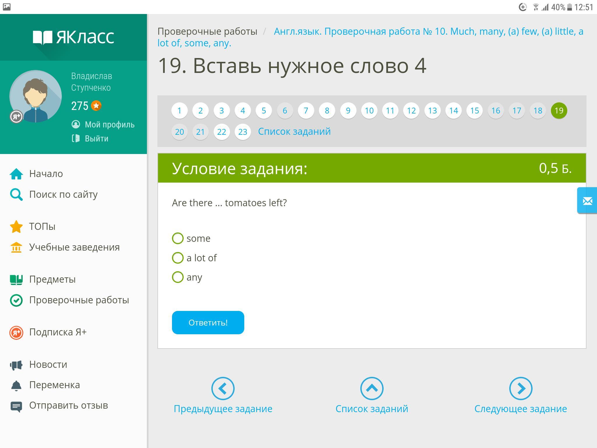Click the Подписка Я+ icon
The height and width of the screenshot is (448, 597).
click(x=16, y=332)
